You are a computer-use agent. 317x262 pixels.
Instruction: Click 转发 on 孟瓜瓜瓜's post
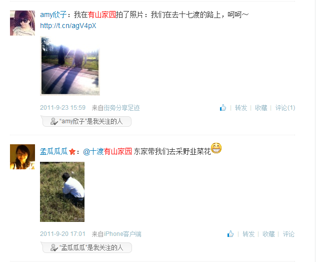pos(248,234)
